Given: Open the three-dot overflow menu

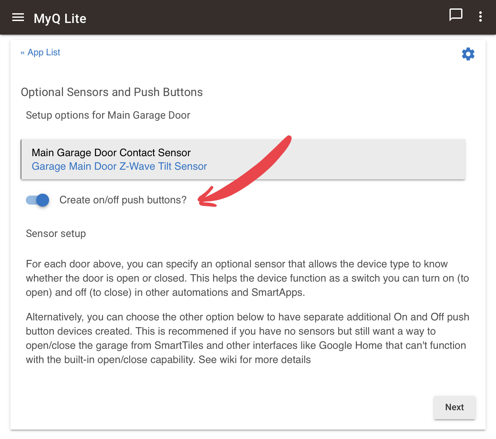Looking at the screenshot, I should pyautogui.click(x=480, y=16).
